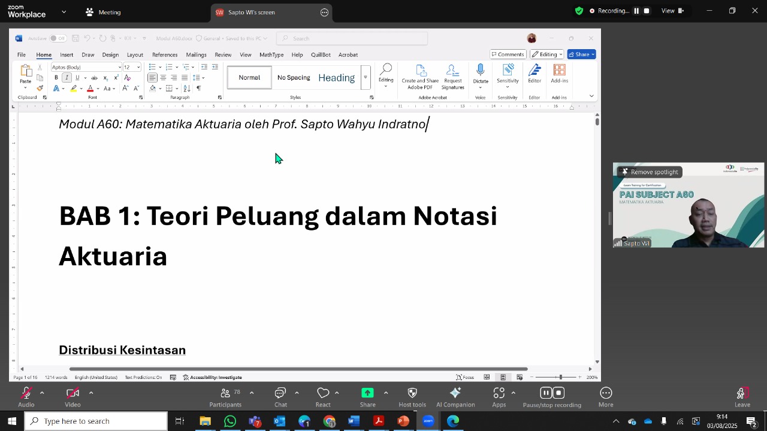The width and height of the screenshot is (767, 431).
Task: Toggle Italic formatting button
Action: tap(67, 78)
